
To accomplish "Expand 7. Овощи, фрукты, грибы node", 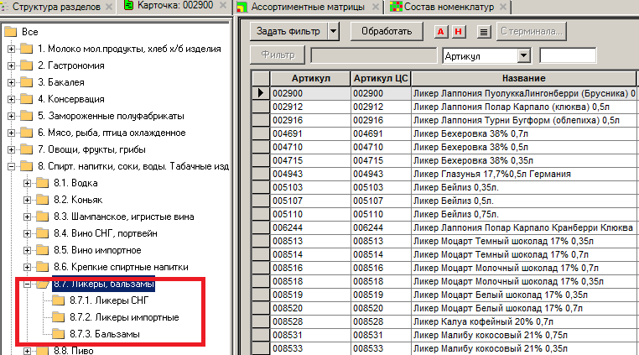I will pos(11,149).
